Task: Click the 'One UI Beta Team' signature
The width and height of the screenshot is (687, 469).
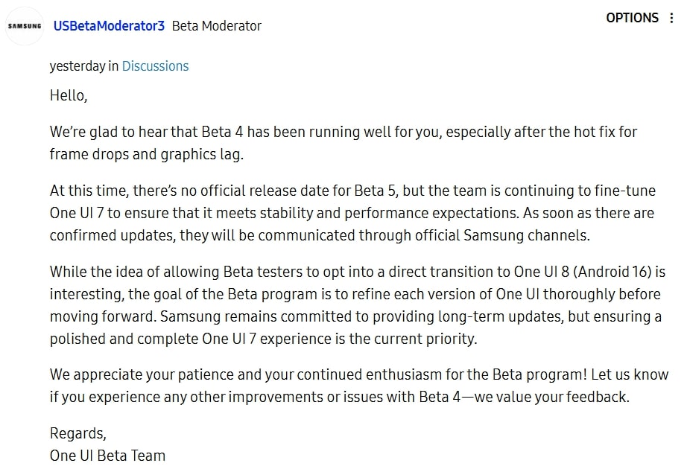Action: 107,456
